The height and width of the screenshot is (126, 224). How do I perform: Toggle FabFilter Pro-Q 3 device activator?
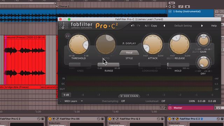[110, 119]
